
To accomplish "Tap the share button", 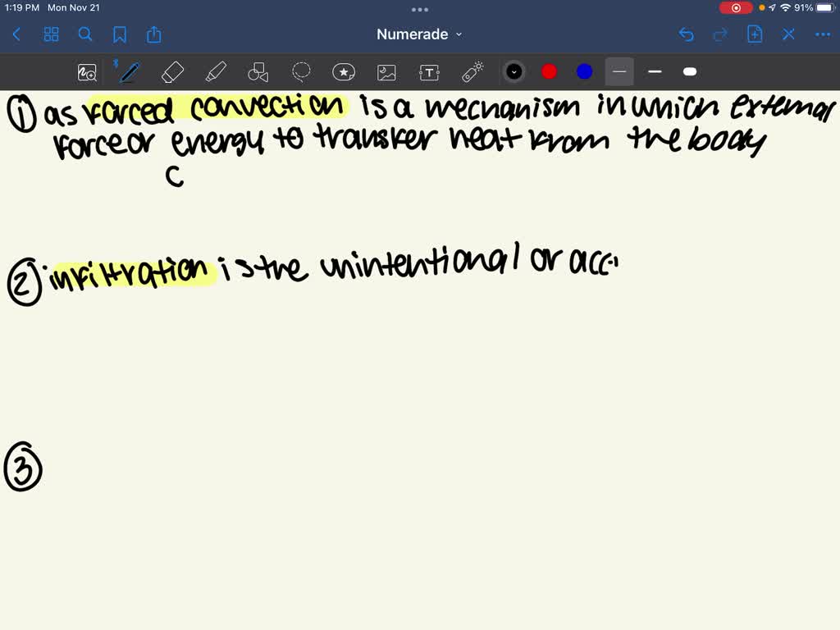I will 154,34.
